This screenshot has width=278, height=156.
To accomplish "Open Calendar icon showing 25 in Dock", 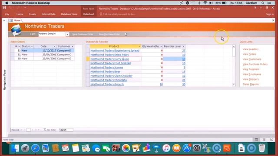I will pyautogui.click(x=66, y=148).
